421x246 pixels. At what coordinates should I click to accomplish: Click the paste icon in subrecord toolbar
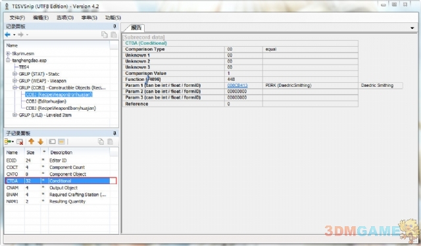pos(110,141)
